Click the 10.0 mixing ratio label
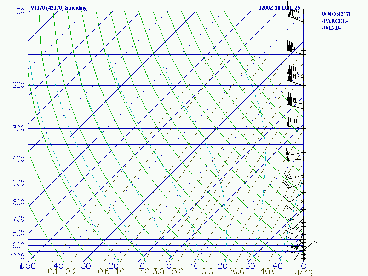The image size is (368, 276). point(206,272)
